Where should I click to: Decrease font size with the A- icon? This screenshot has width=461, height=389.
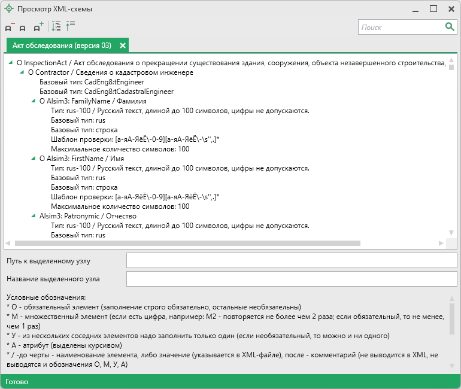[x=9, y=27]
